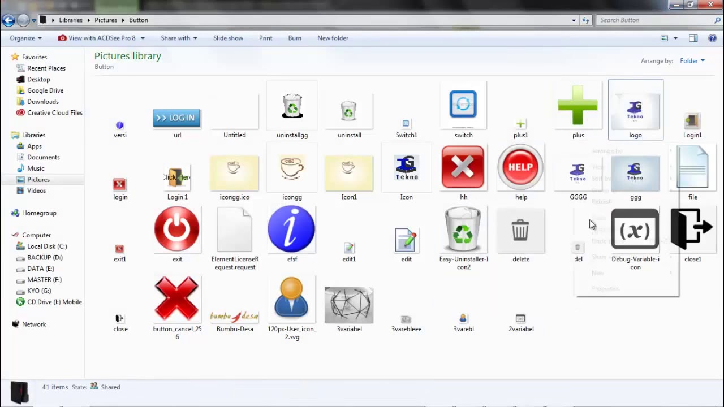Change view using the views icon
Viewport: 724px width, 407px height.
tap(665, 38)
